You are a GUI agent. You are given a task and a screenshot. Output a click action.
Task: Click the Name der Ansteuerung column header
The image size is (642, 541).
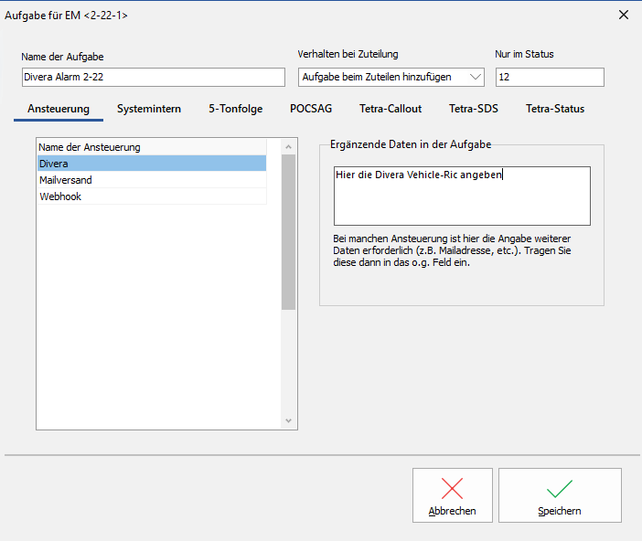coord(151,147)
